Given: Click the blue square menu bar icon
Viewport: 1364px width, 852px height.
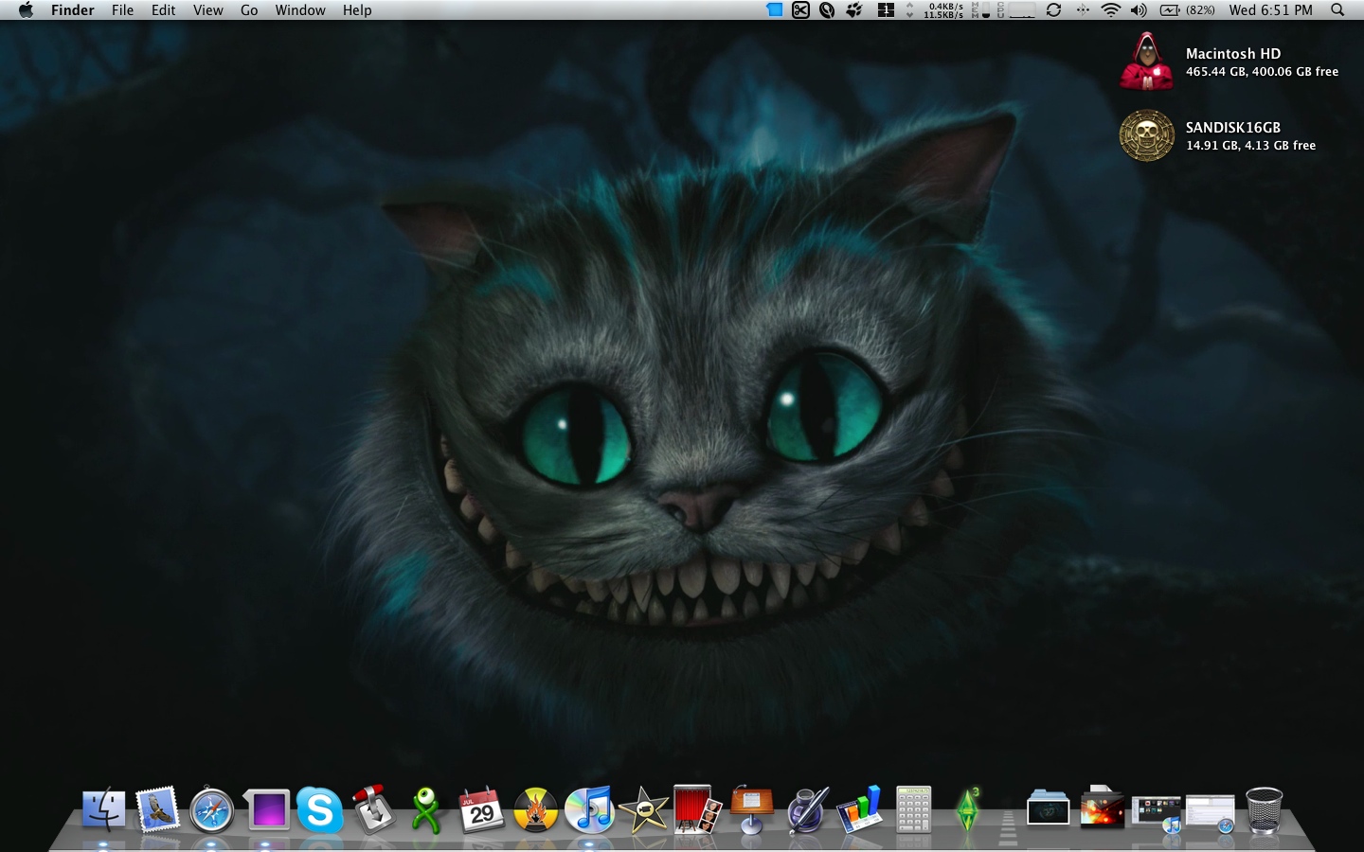Looking at the screenshot, I should click(774, 10).
